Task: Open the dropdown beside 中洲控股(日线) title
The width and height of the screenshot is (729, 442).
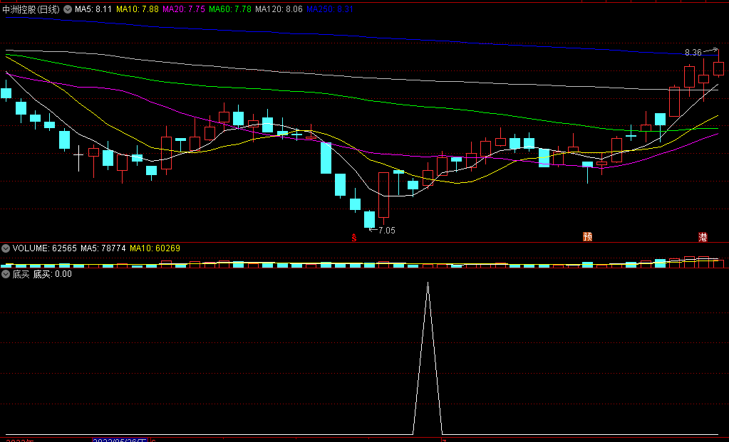Action: (68, 9)
